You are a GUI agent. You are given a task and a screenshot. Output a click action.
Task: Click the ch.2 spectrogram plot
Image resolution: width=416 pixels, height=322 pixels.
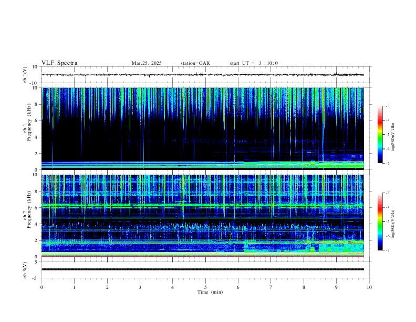[x=202, y=216]
